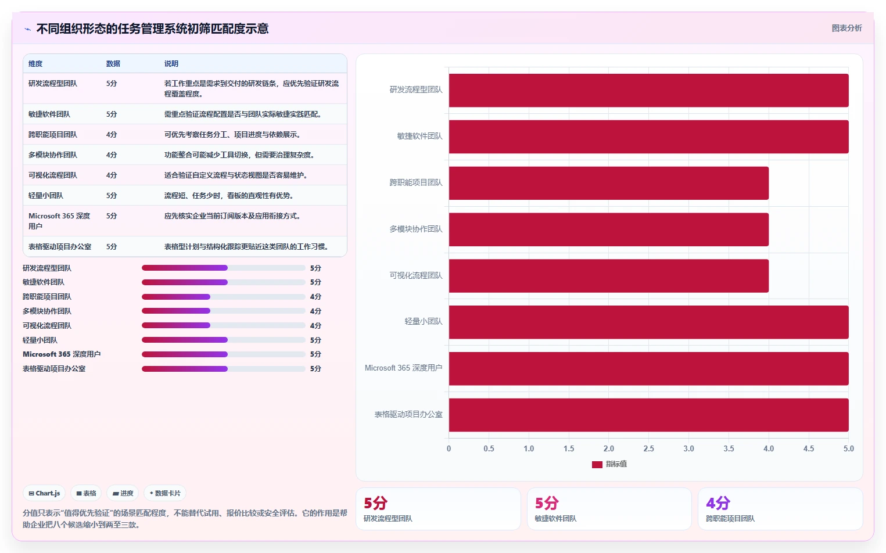Click the 可视化流程团队 chart bar
This screenshot has width=886, height=553.
point(608,276)
